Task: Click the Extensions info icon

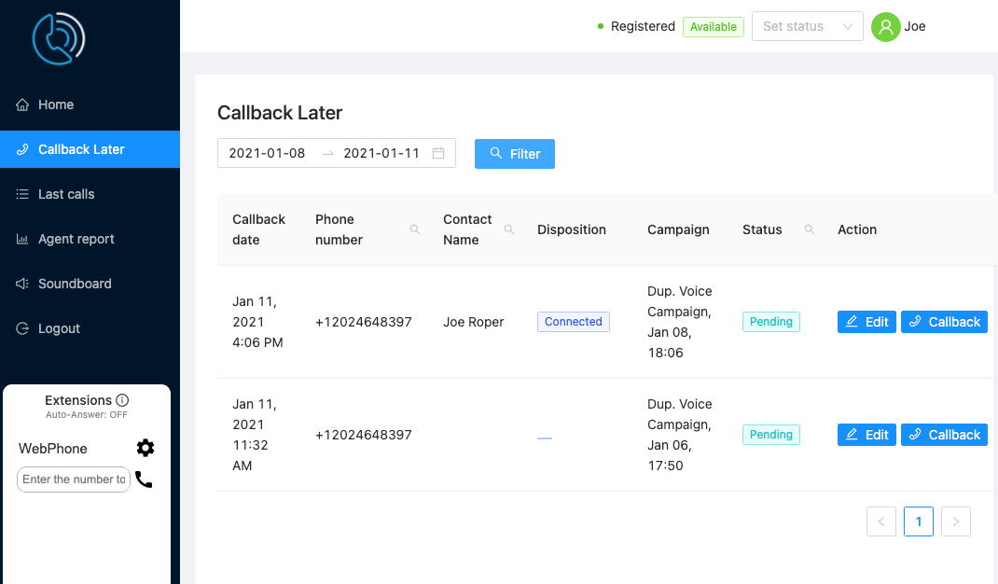Action: [122, 400]
